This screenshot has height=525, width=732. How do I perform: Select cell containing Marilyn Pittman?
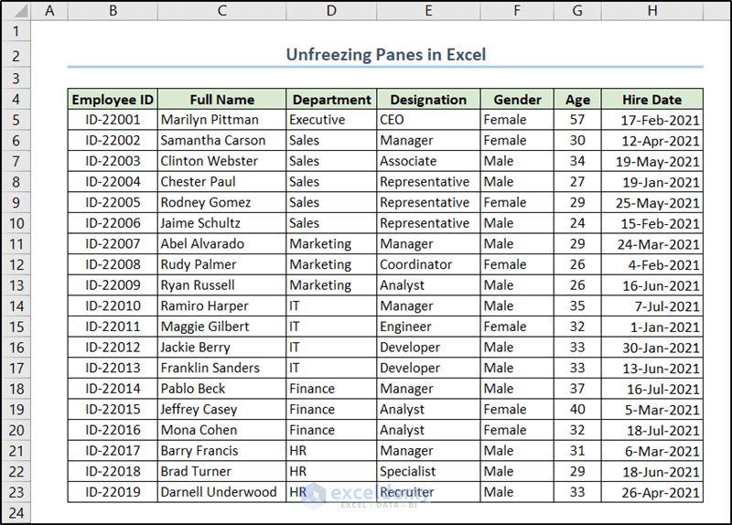pos(221,120)
